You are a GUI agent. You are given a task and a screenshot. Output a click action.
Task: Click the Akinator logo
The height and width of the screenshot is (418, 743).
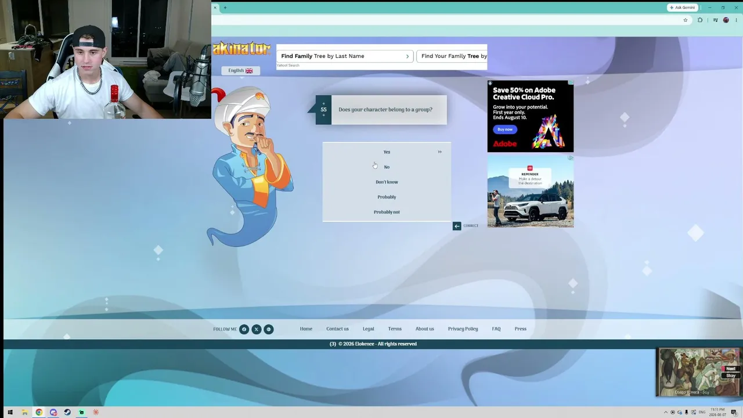tap(241, 49)
